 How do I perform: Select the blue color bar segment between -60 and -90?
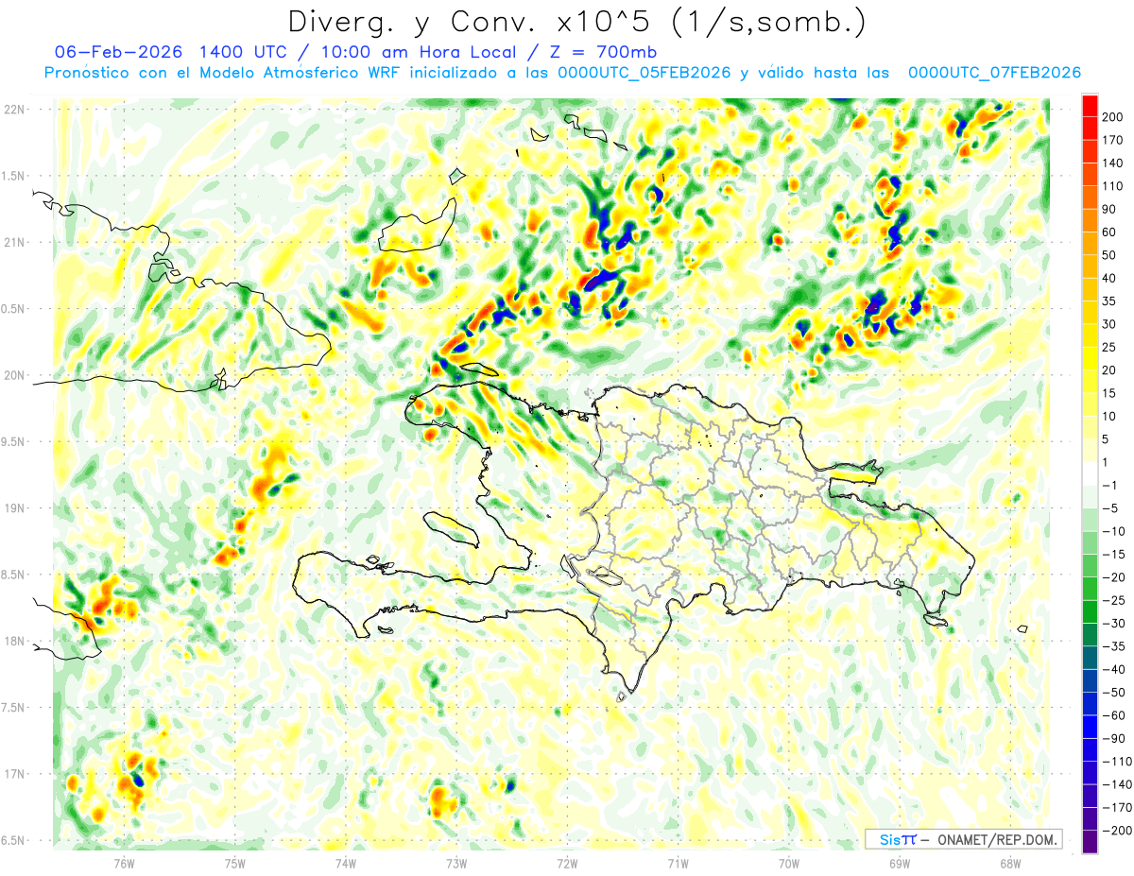tap(1090, 728)
